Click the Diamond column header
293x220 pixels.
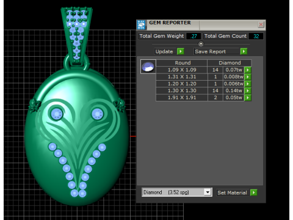(230, 63)
